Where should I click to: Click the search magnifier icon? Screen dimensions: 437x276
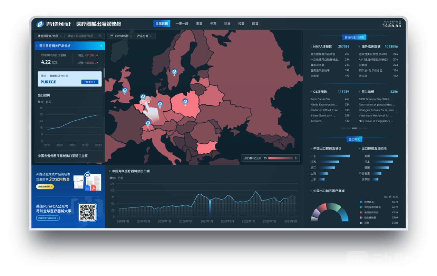click(x=100, y=36)
